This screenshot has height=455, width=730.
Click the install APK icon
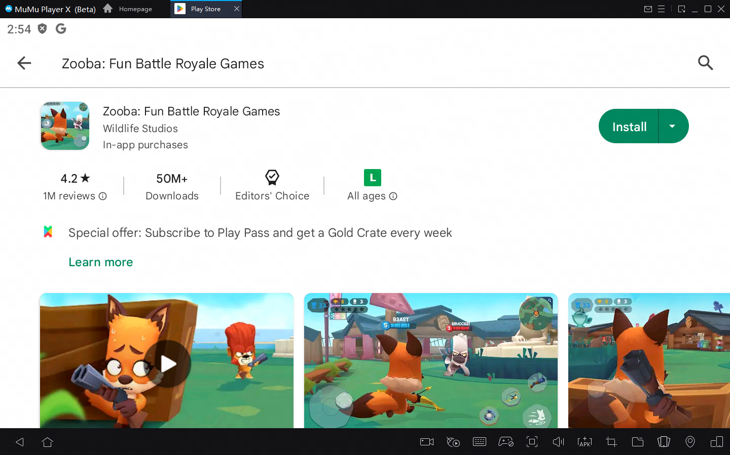(x=585, y=442)
